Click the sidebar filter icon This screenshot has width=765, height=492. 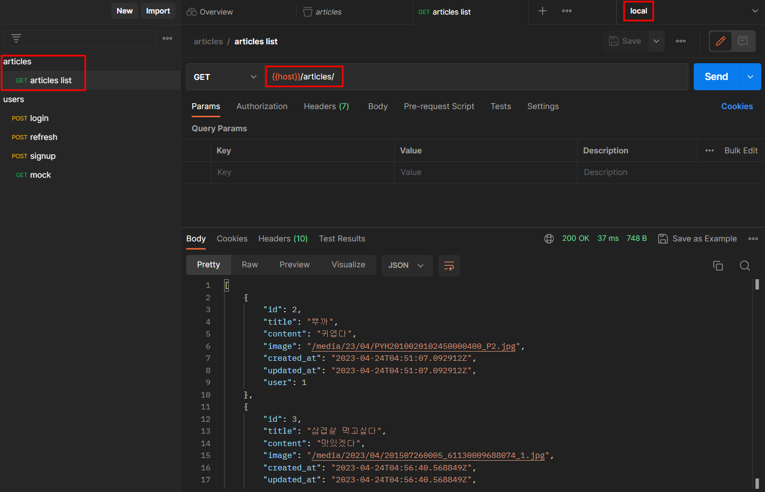click(16, 38)
